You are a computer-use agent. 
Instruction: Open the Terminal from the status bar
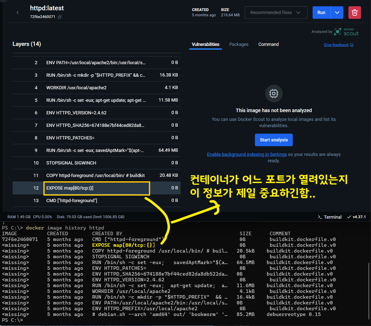pyautogui.click(x=330, y=217)
